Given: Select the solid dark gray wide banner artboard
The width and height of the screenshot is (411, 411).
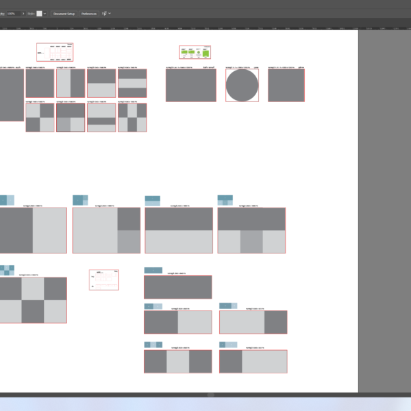Looking at the screenshot, I should point(178,287).
